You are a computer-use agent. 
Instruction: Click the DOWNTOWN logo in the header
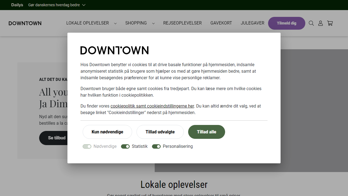[x=25, y=23]
